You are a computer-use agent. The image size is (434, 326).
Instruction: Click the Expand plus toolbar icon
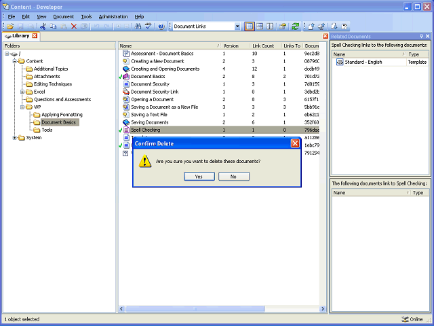118,26
